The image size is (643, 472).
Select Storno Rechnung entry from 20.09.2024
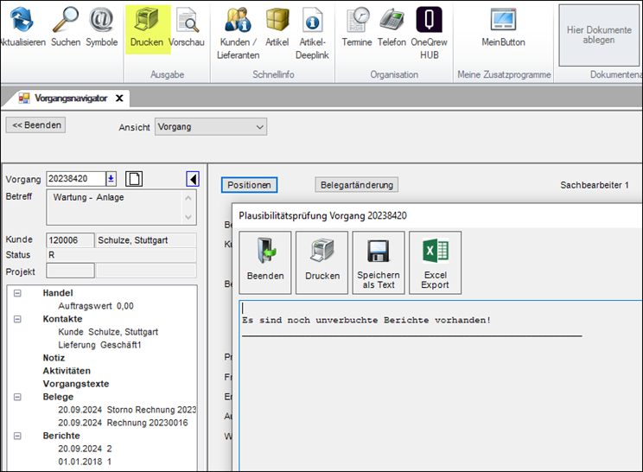click(x=127, y=410)
